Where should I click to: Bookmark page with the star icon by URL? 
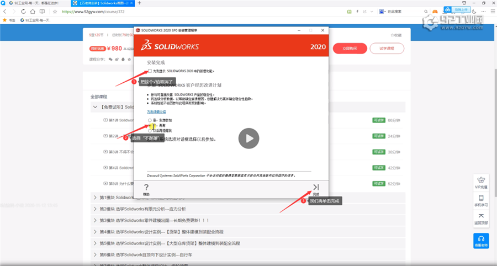[x=55, y=12]
